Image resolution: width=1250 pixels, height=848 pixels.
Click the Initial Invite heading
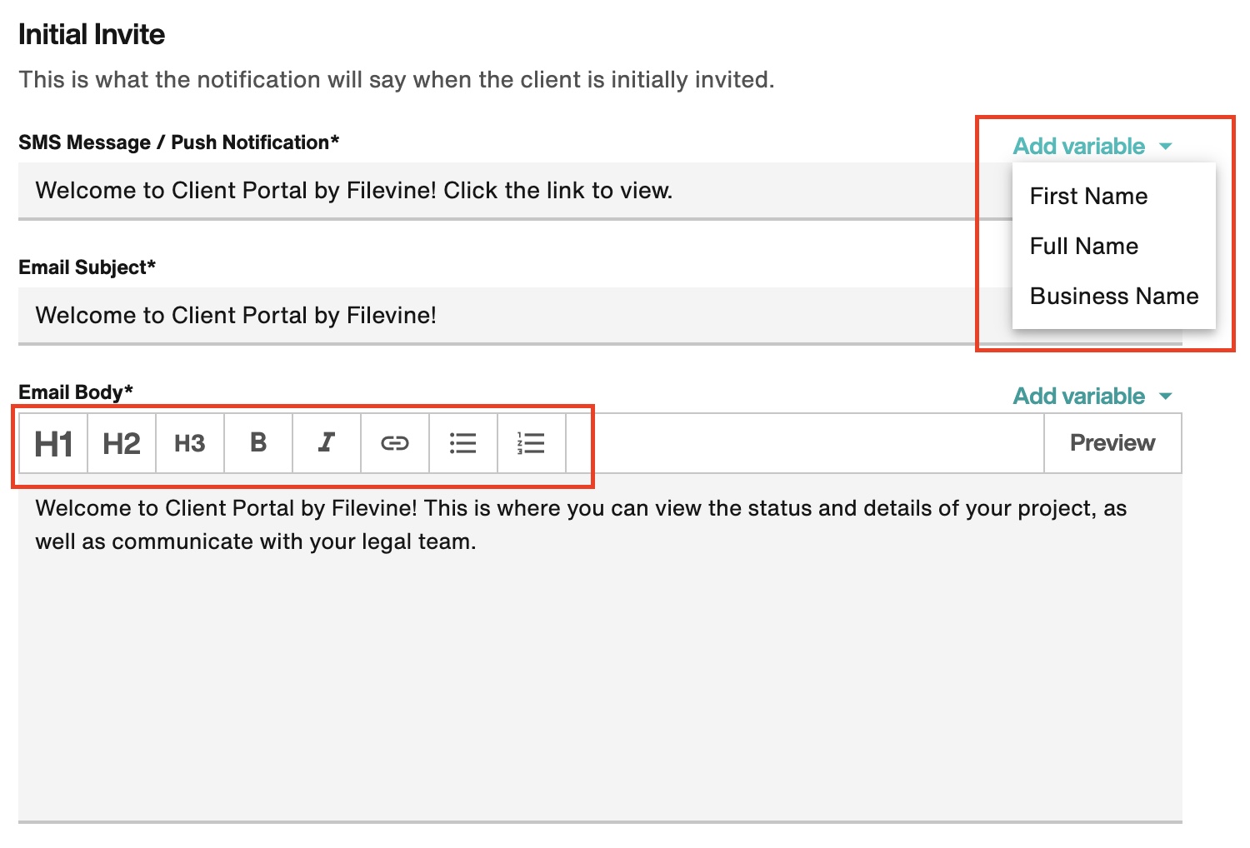pos(92,34)
